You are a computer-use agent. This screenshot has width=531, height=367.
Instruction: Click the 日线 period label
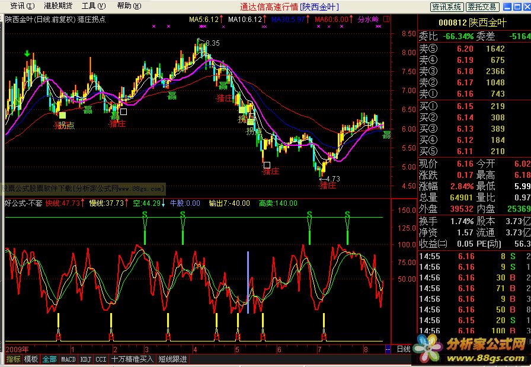(x=404, y=349)
